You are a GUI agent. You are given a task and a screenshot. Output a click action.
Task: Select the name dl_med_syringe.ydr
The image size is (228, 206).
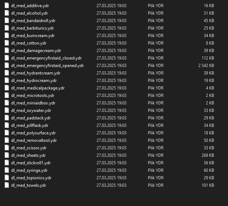pos(29,170)
